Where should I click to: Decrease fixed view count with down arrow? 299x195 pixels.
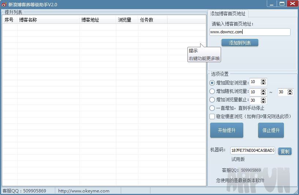click(264, 84)
